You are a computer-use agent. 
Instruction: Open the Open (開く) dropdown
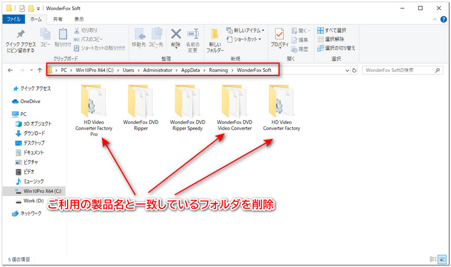[301, 30]
